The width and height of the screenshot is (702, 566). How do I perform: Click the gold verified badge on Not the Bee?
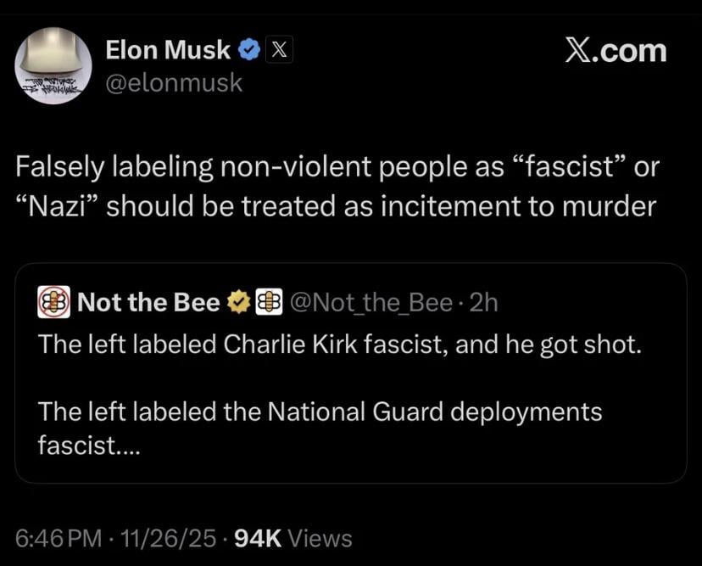pos(238,303)
